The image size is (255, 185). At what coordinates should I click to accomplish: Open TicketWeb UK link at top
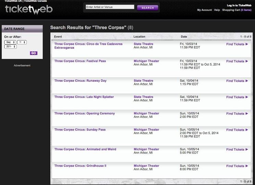click(x=13, y=1)
